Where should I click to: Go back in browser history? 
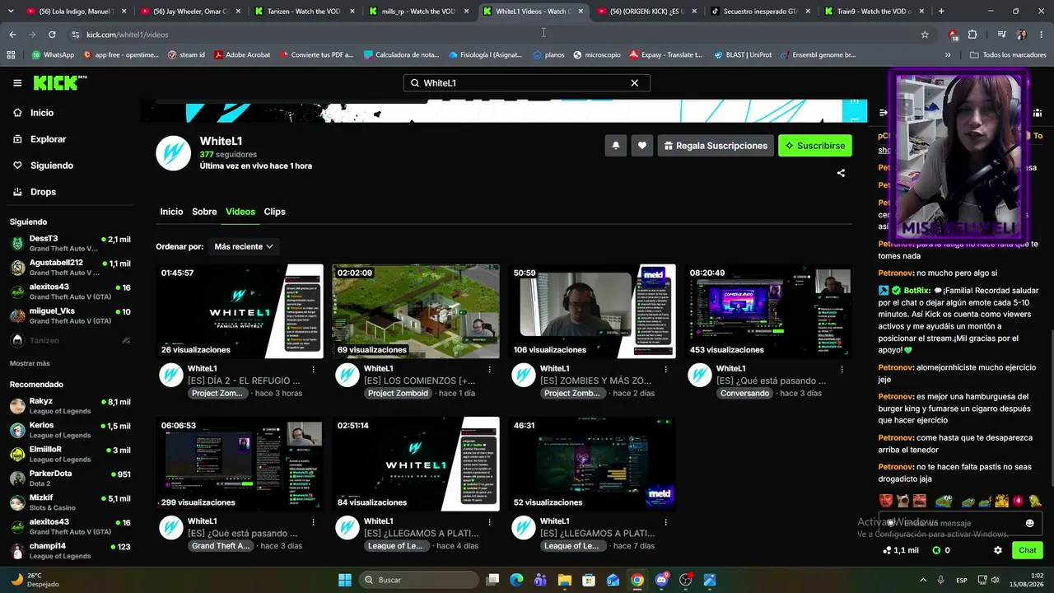12,35
